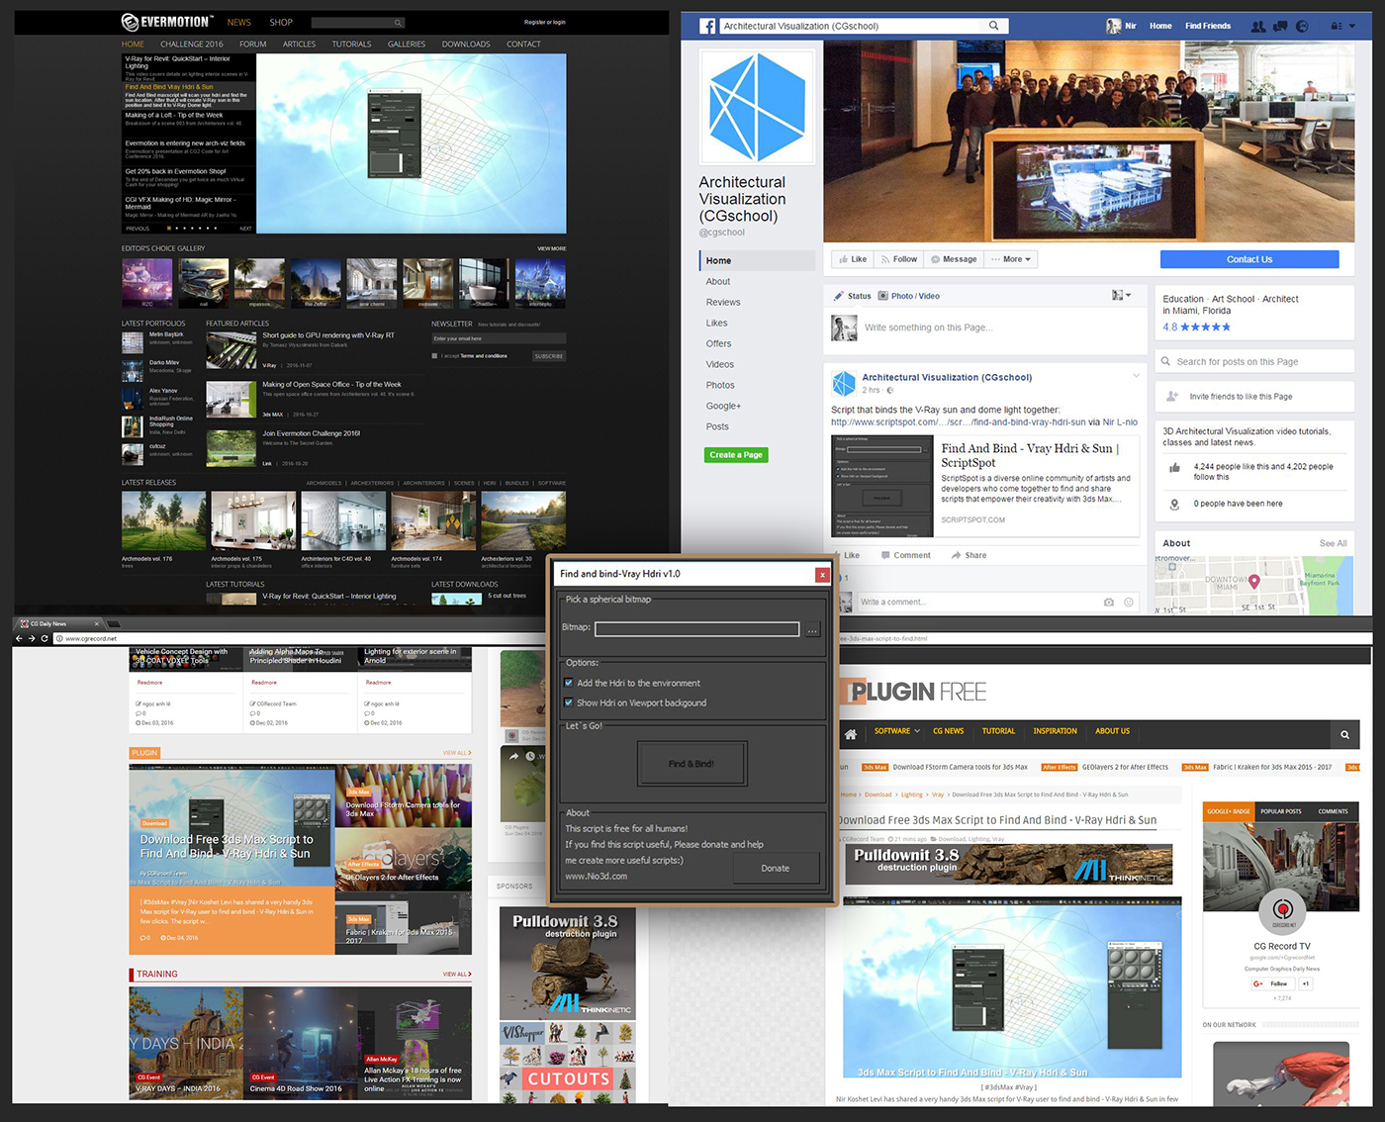
Task: Click Search for posts on this Page field
Action: click(x=1254, y=361)
